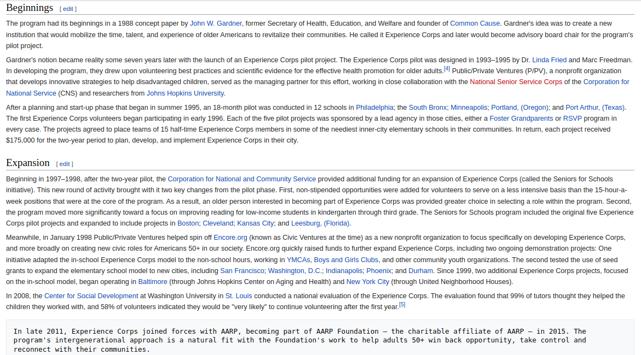
Task: Jump to footnote reference [4]
Action: pyautogui.click(x=447, y=69)
